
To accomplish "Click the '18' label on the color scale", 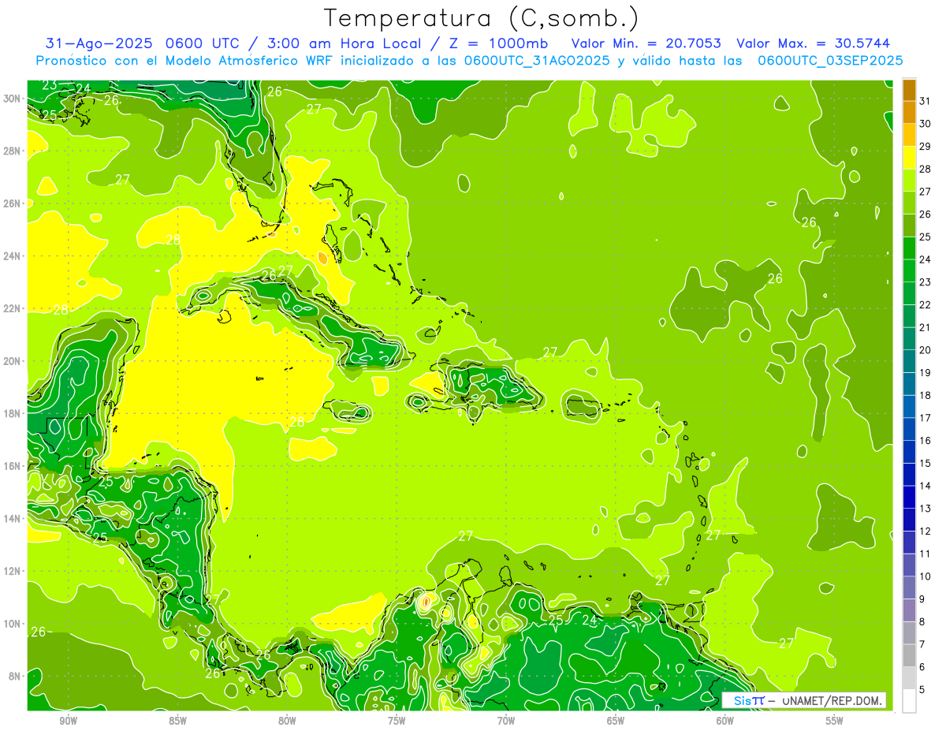I will (x=926, y=395).
